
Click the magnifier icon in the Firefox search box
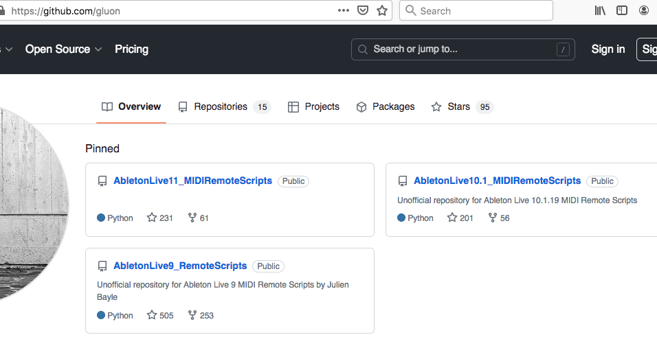[411, 10]
